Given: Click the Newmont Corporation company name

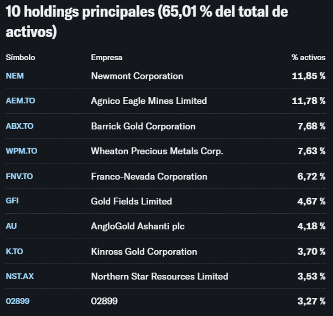Looking at the screenshot, I should coord(137,76).
